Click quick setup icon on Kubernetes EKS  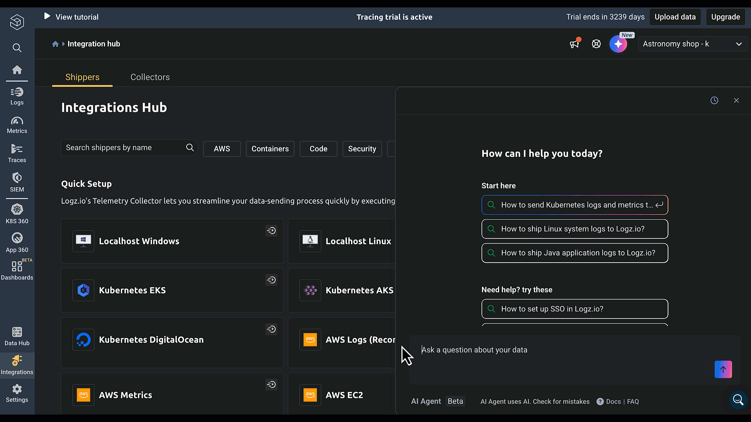click(x=271, y=280)
